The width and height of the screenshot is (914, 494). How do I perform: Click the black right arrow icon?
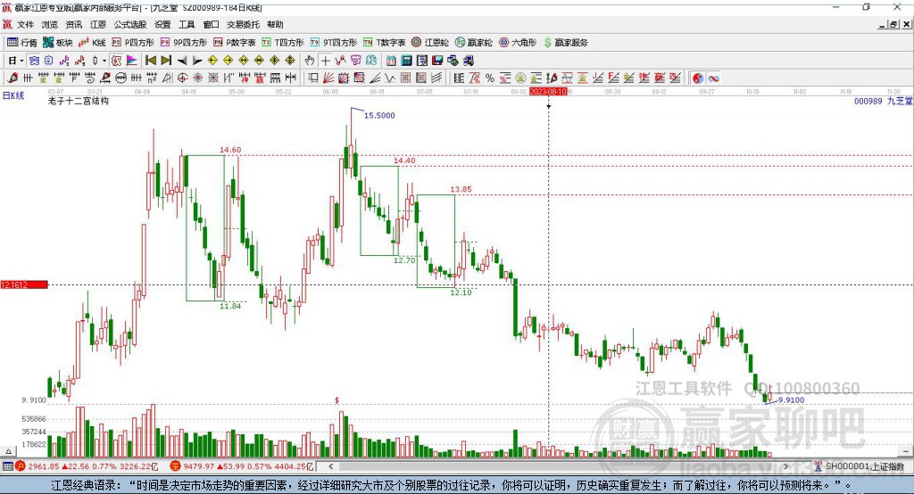pyautogui.click(x=197, y=61)
